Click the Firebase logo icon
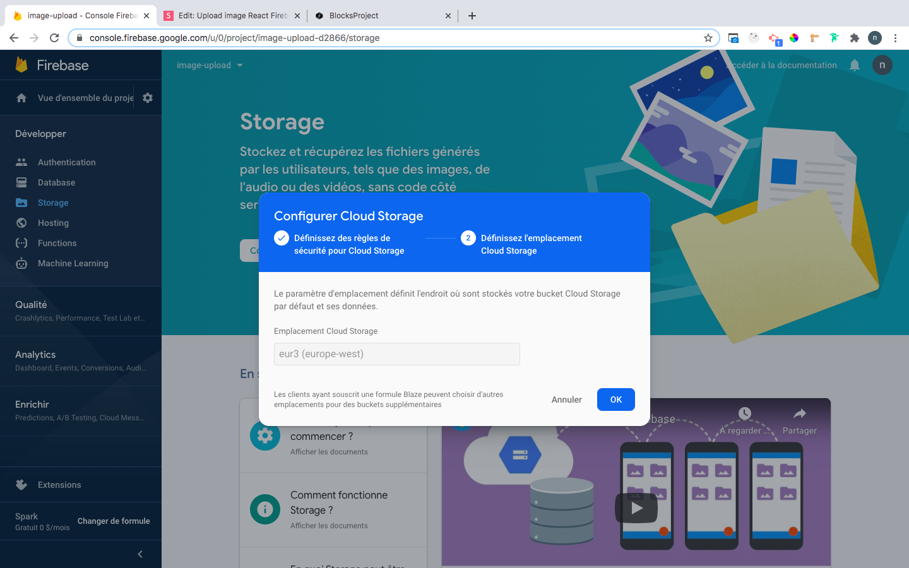Image resolution: width=909 pixels, height=568 pixels. click(21, 64)
